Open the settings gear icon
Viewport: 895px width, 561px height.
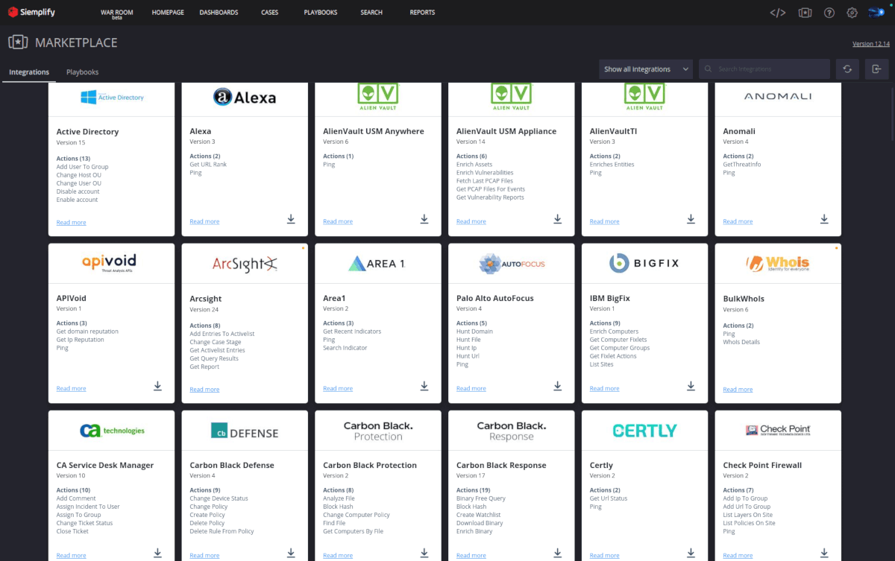click(x=852, y=13)
